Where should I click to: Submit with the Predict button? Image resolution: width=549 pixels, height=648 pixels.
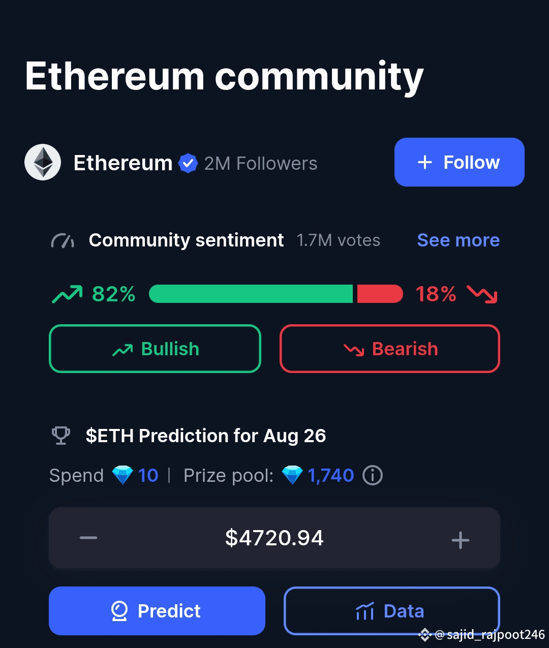pyautogui.click(x=157, y=611)
